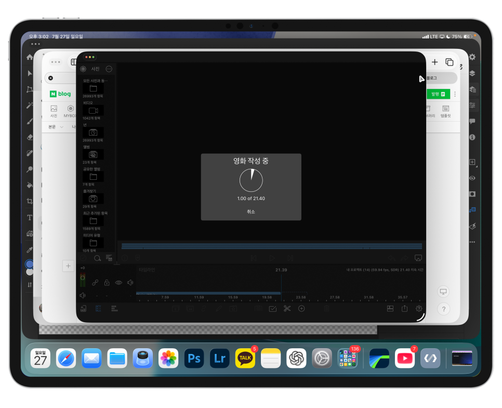
Task: Undo last LumaFusion edit
Action: point(391,258)
